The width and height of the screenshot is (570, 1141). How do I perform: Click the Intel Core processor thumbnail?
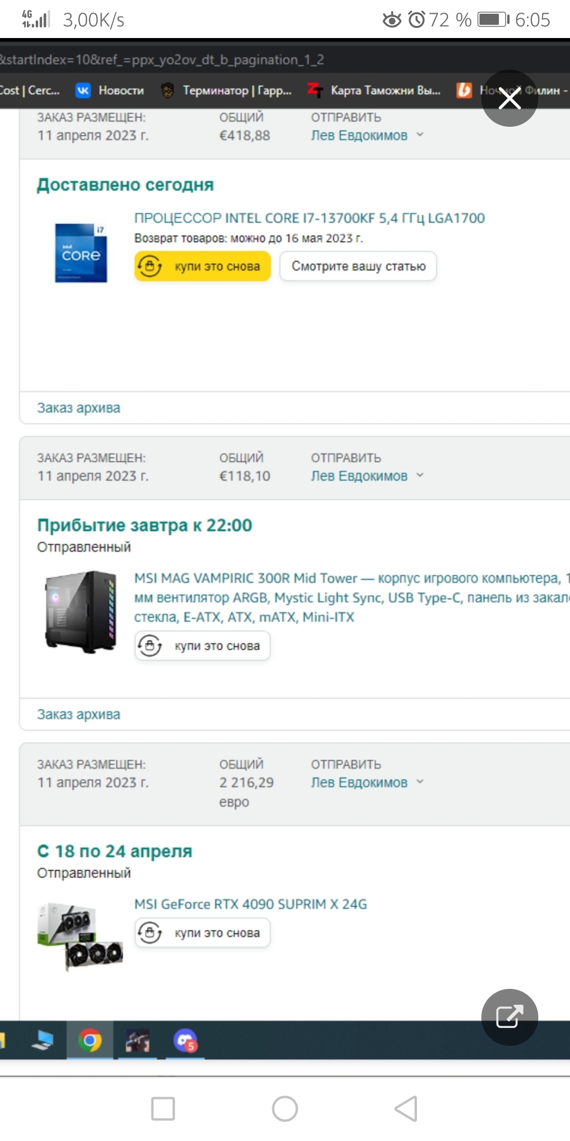pyautogui.click(x=81, y=252)
